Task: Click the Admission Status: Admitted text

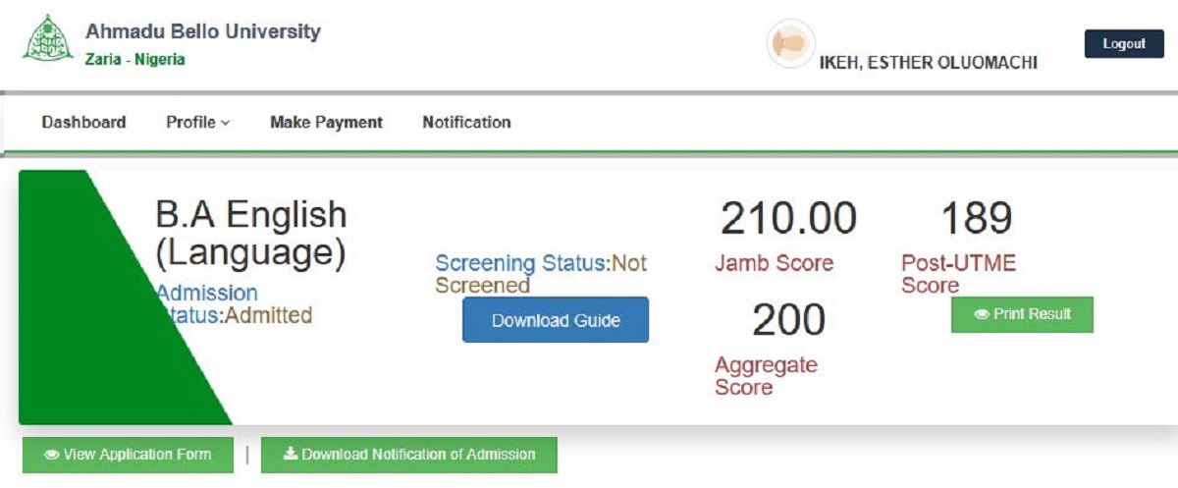Action: (234, 304)
